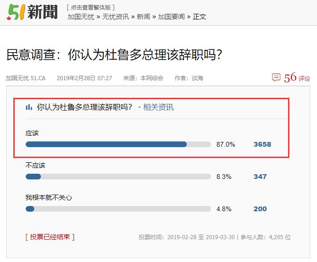Viewport: 317px width, 262px height.
Task: Click the 51 新聞 site logo
Action: [32, 12]
